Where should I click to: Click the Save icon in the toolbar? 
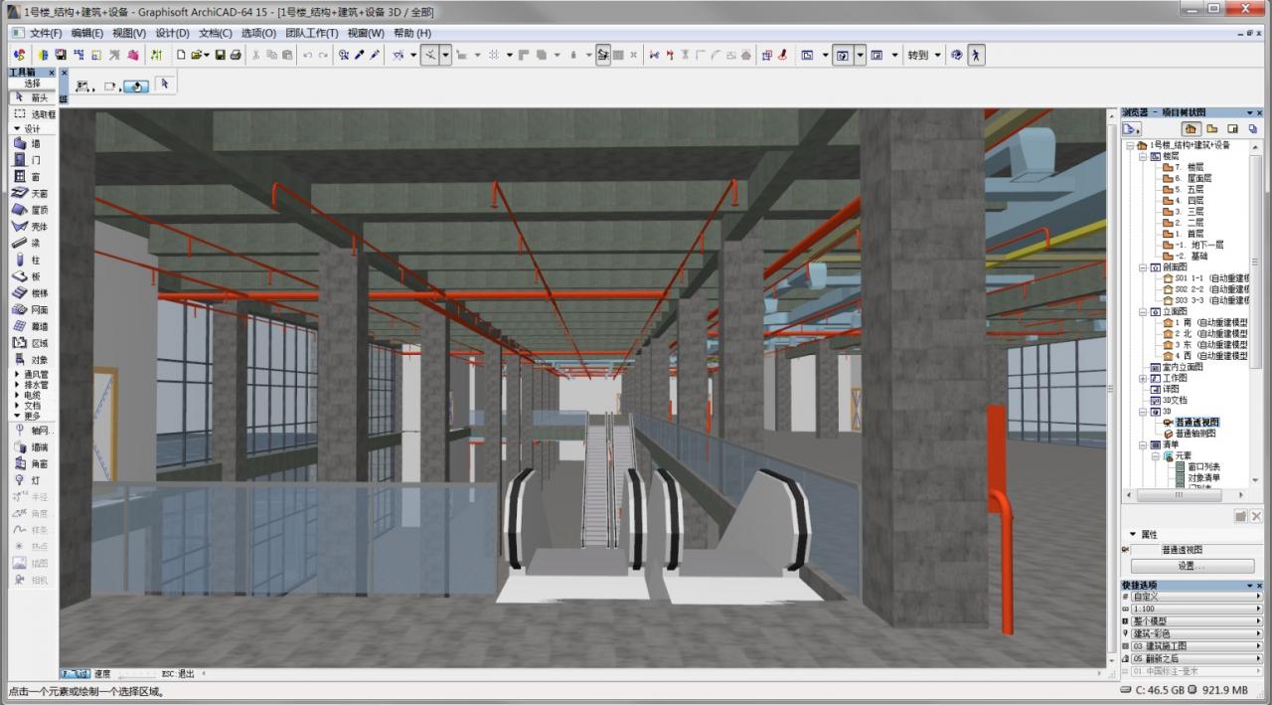click(221, 56)
